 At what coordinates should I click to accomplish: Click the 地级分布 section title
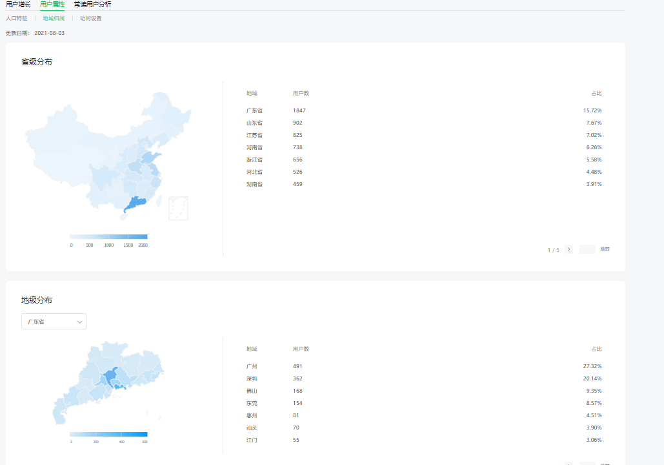tap(37, 300)
